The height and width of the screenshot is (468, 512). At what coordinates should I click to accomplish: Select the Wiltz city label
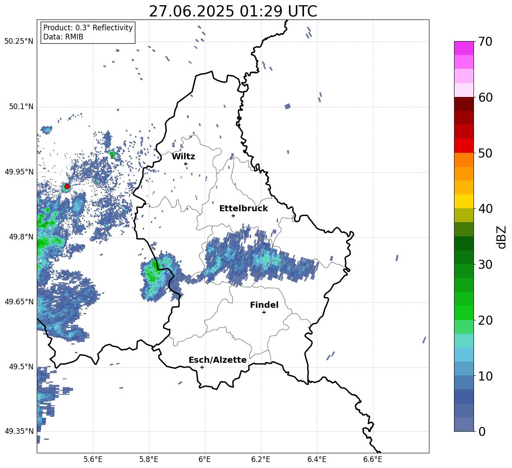pos(183,157)
